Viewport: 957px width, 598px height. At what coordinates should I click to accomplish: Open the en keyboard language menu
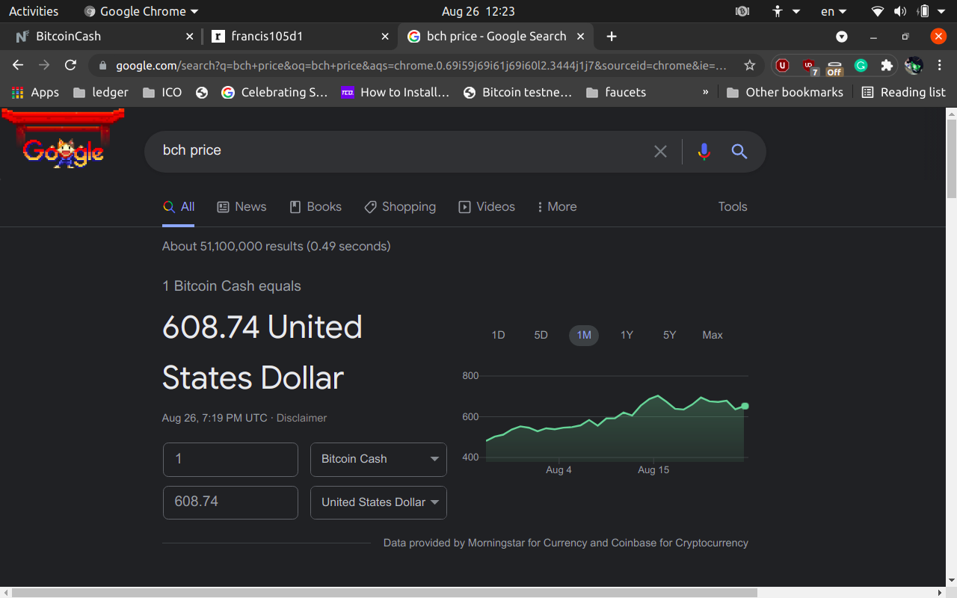pyautogui.click(x=834, y=11)
